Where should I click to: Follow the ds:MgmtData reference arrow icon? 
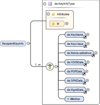[85, 92]
